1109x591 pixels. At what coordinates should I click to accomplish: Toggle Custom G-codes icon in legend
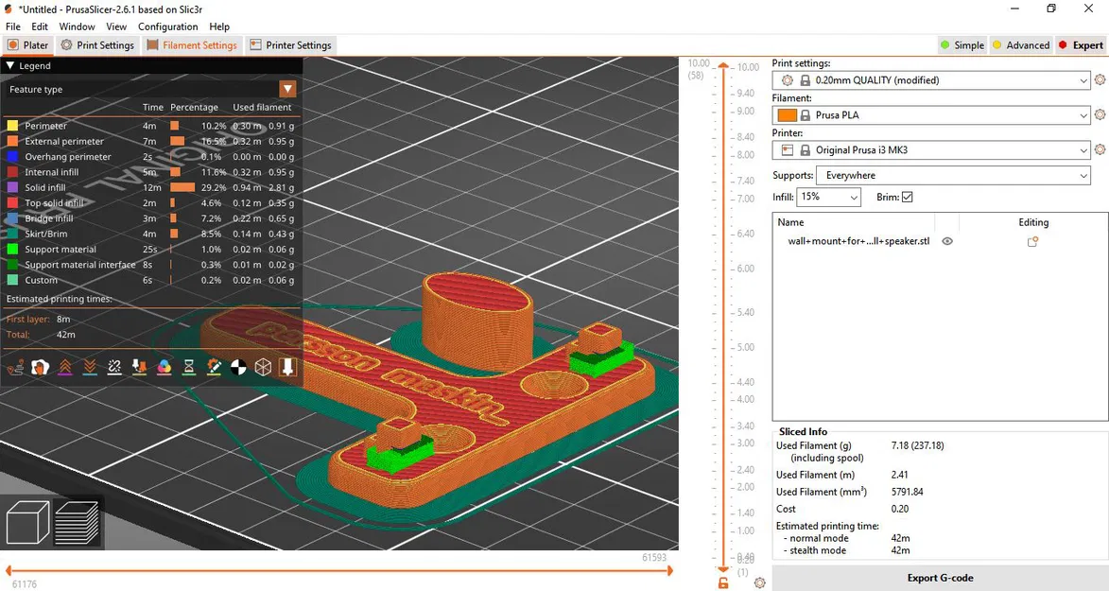(214, 367)
